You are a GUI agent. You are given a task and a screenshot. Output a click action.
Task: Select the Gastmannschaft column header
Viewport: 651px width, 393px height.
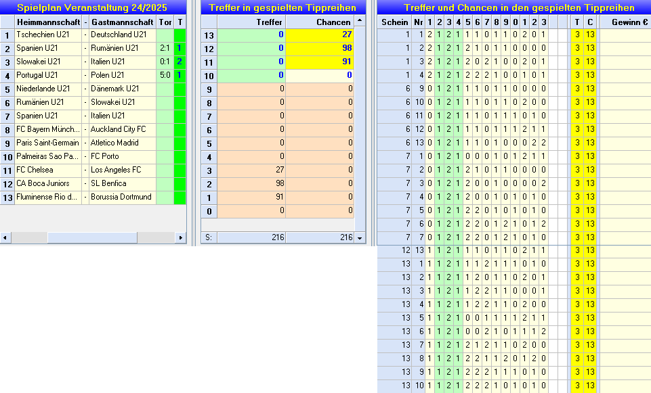point(122,22)
